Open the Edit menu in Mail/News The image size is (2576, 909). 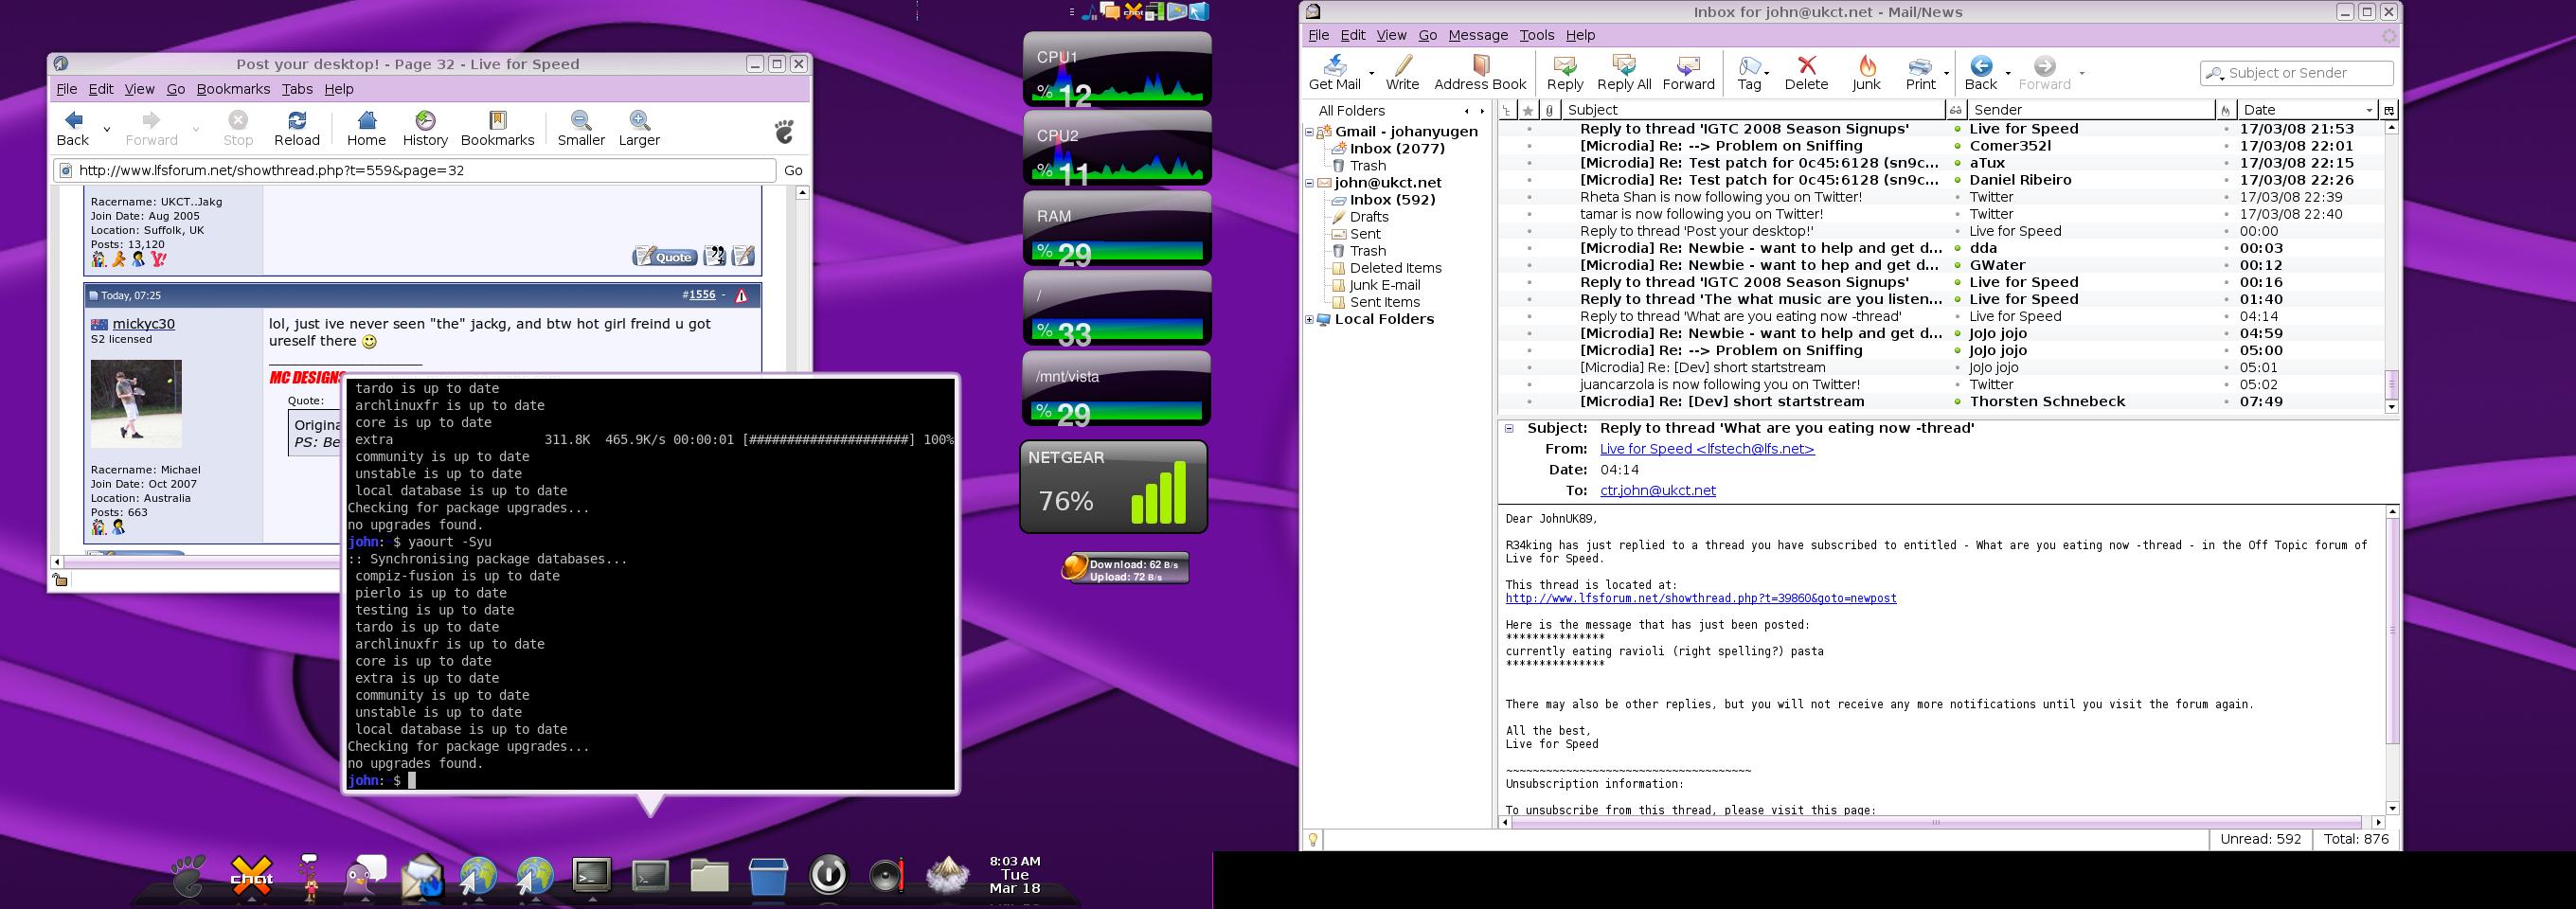click(x=1352, y=35)
